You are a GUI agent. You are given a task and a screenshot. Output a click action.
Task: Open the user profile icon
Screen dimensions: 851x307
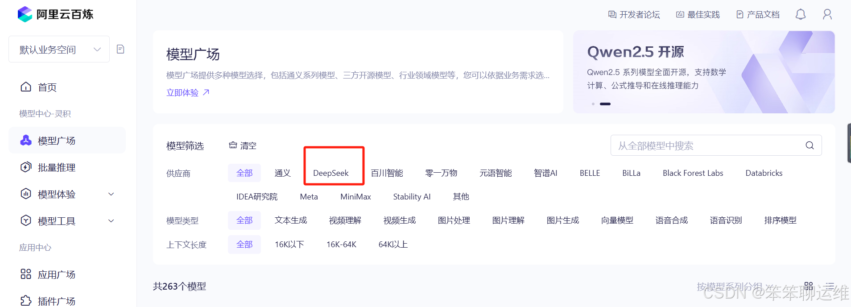pos(827,14)
